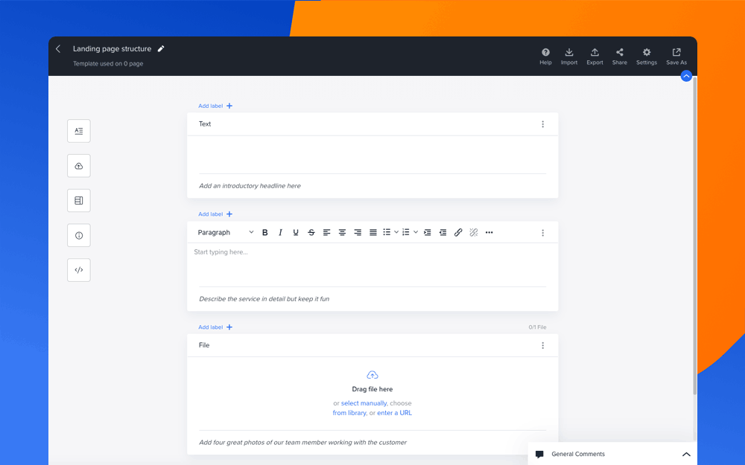Viewport: 745px width, 465px height.
Task: Collapse header with blue round chevron button
Action: (x=686, y=76)
